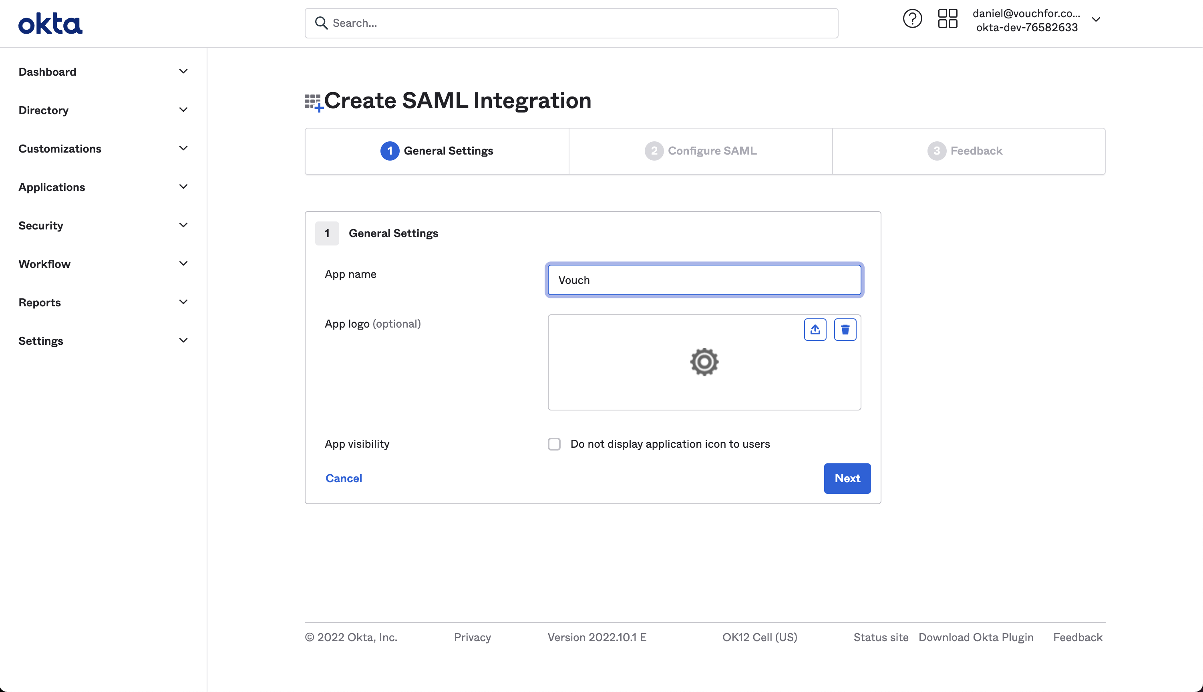Click the Create SAML Integration grid icon
This screenshot has height=692, width=1203.
point(314,102)
